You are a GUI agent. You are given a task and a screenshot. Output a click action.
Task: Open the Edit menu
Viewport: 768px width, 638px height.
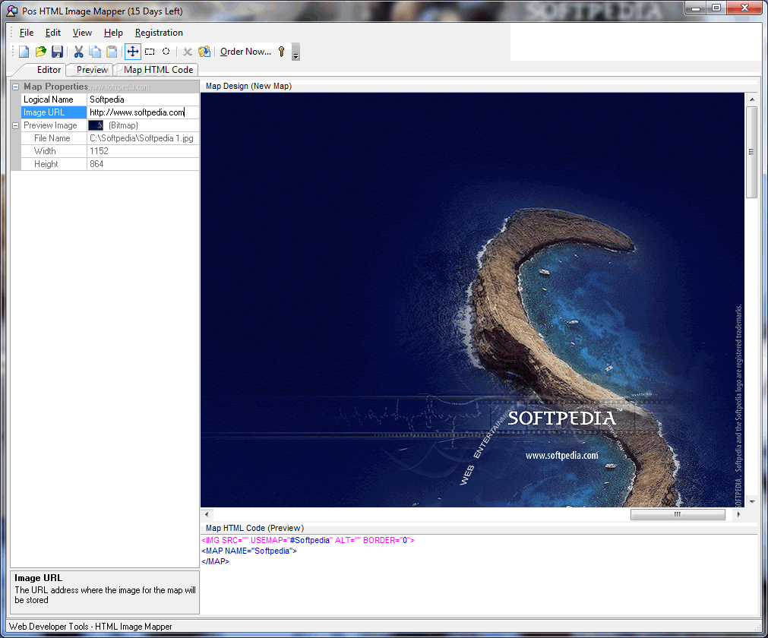[x=53, y=33]
